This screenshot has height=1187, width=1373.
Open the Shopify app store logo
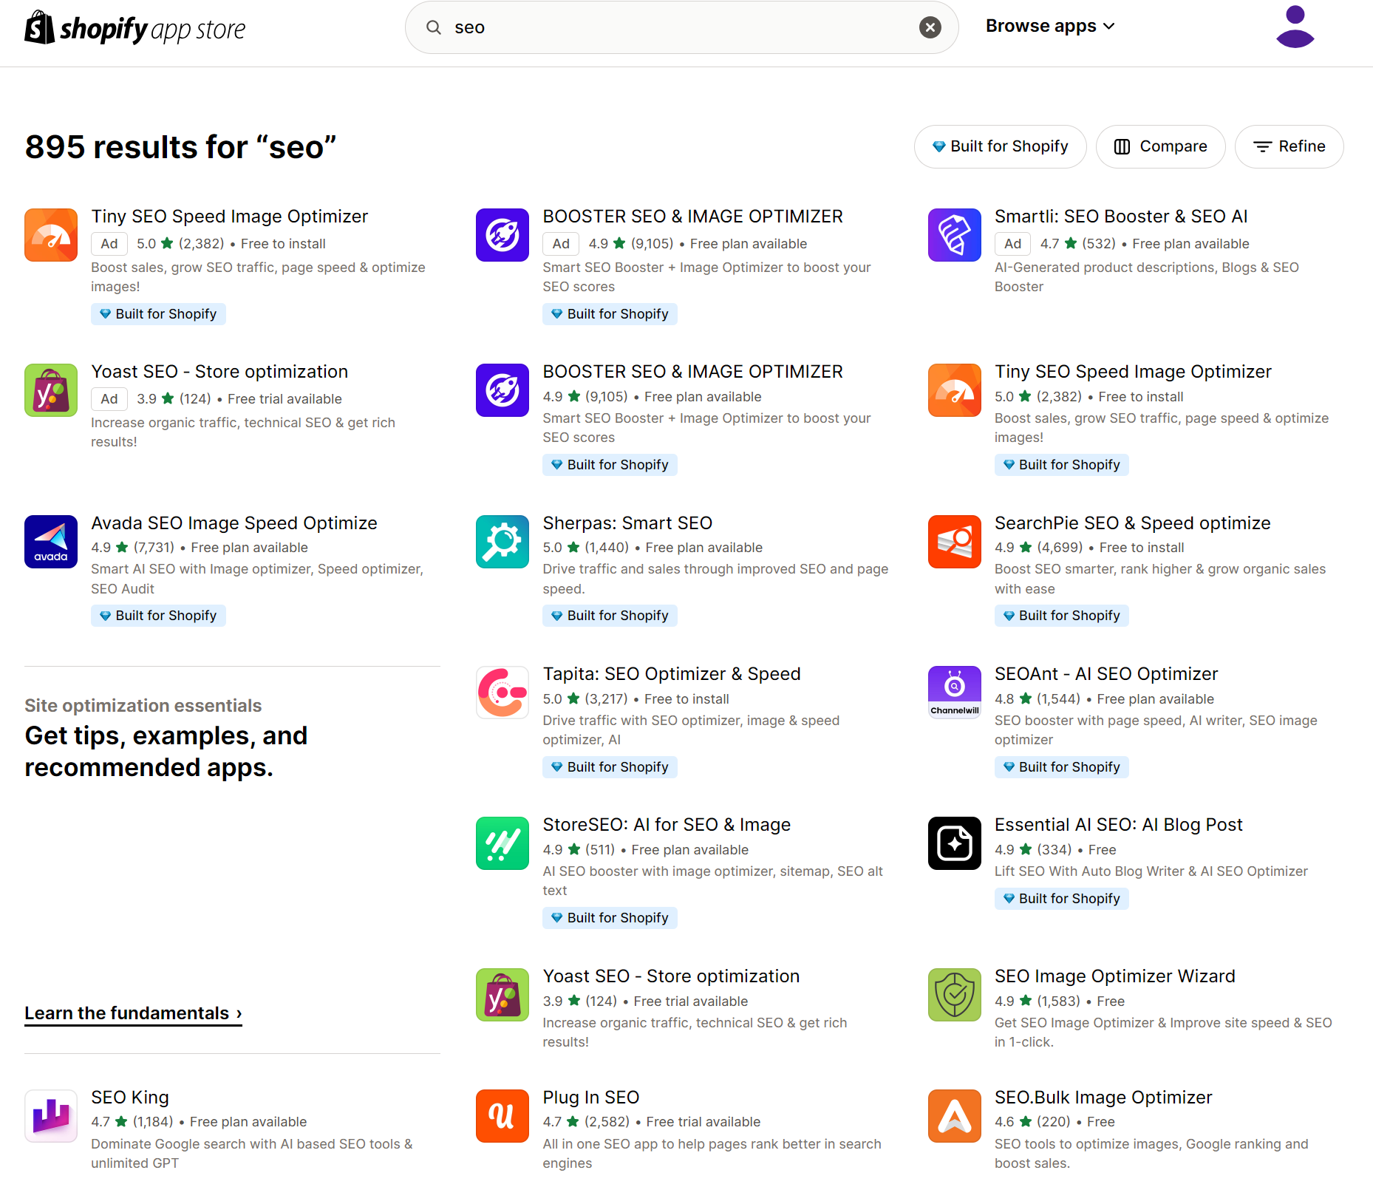(x=135, y=28)
